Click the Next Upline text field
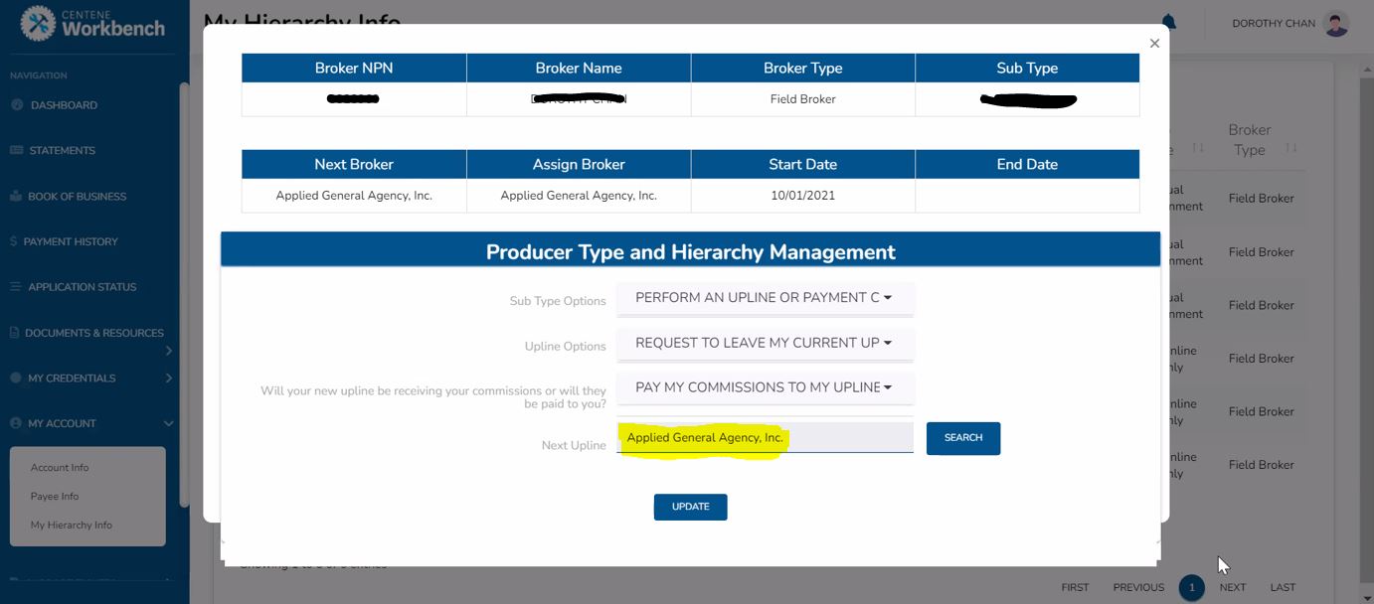 coord(766,437)
